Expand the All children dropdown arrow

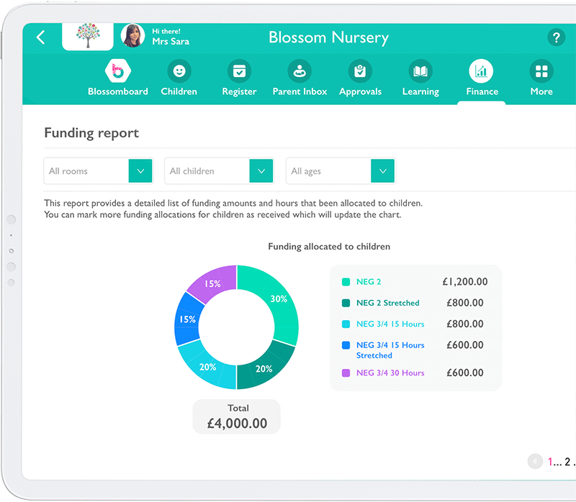[261, 170]
